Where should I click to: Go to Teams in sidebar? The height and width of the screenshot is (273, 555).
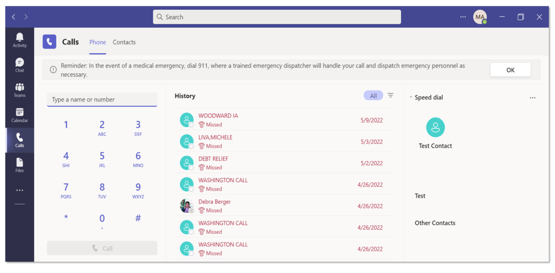click(20, 90)
